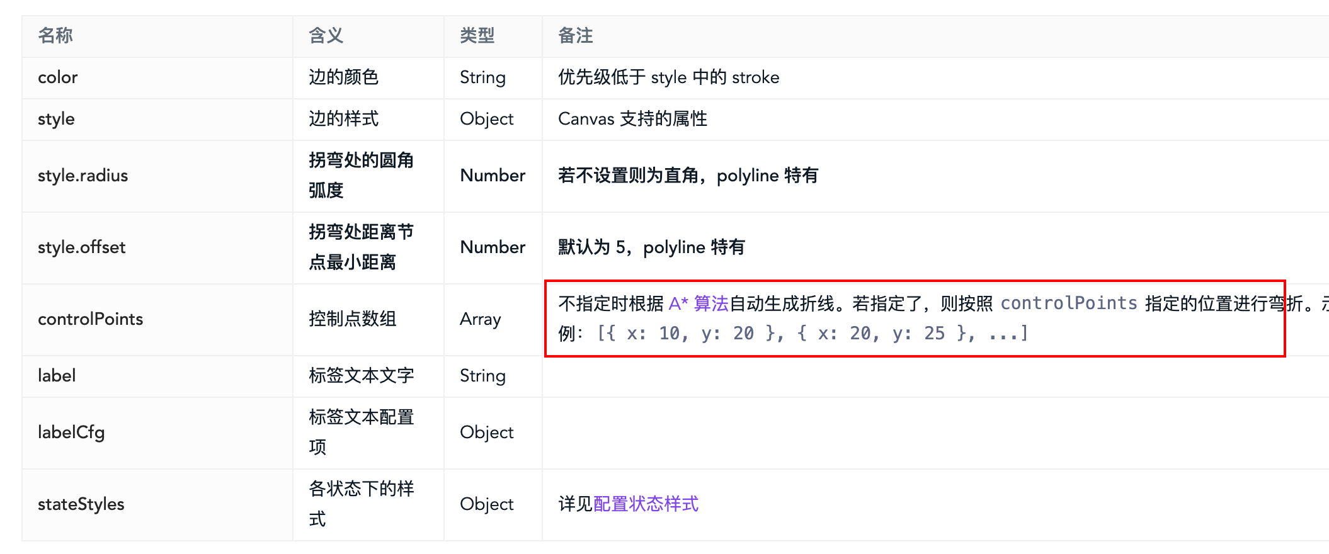Click the 优先级低于 style 中的 stroke note

click(x=669, y=77)
